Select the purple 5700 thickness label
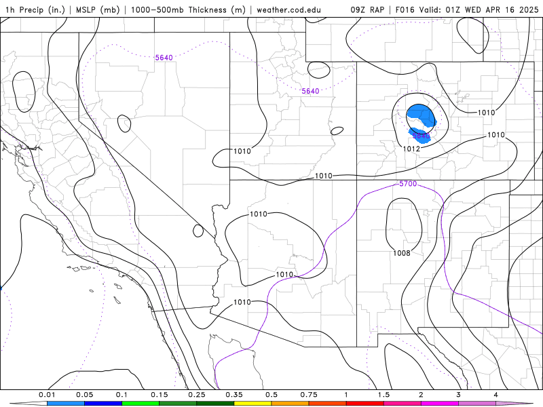Screen dimensions: 543x407 tap(408, 184)
